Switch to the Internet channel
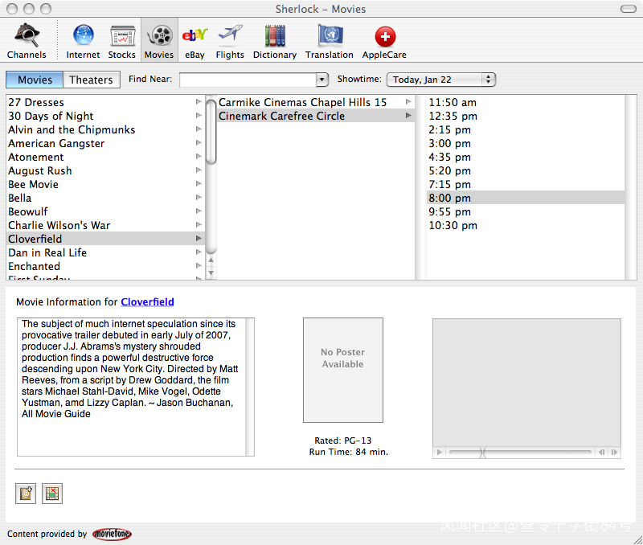The height and width of the screenshot is (545, 643). point(83,41)
